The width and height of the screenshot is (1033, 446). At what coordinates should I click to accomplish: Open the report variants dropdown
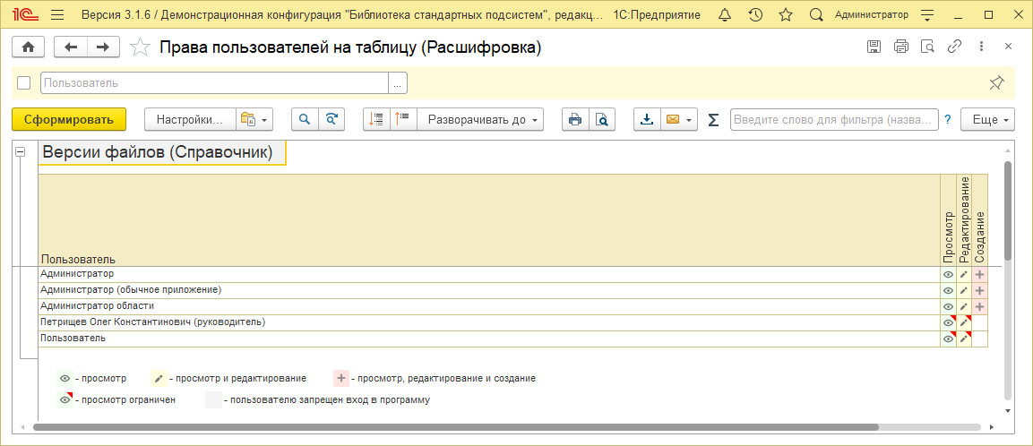254,120
